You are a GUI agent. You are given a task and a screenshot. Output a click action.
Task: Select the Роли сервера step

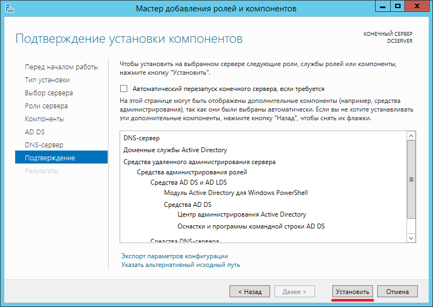click(x=46, y=106)
